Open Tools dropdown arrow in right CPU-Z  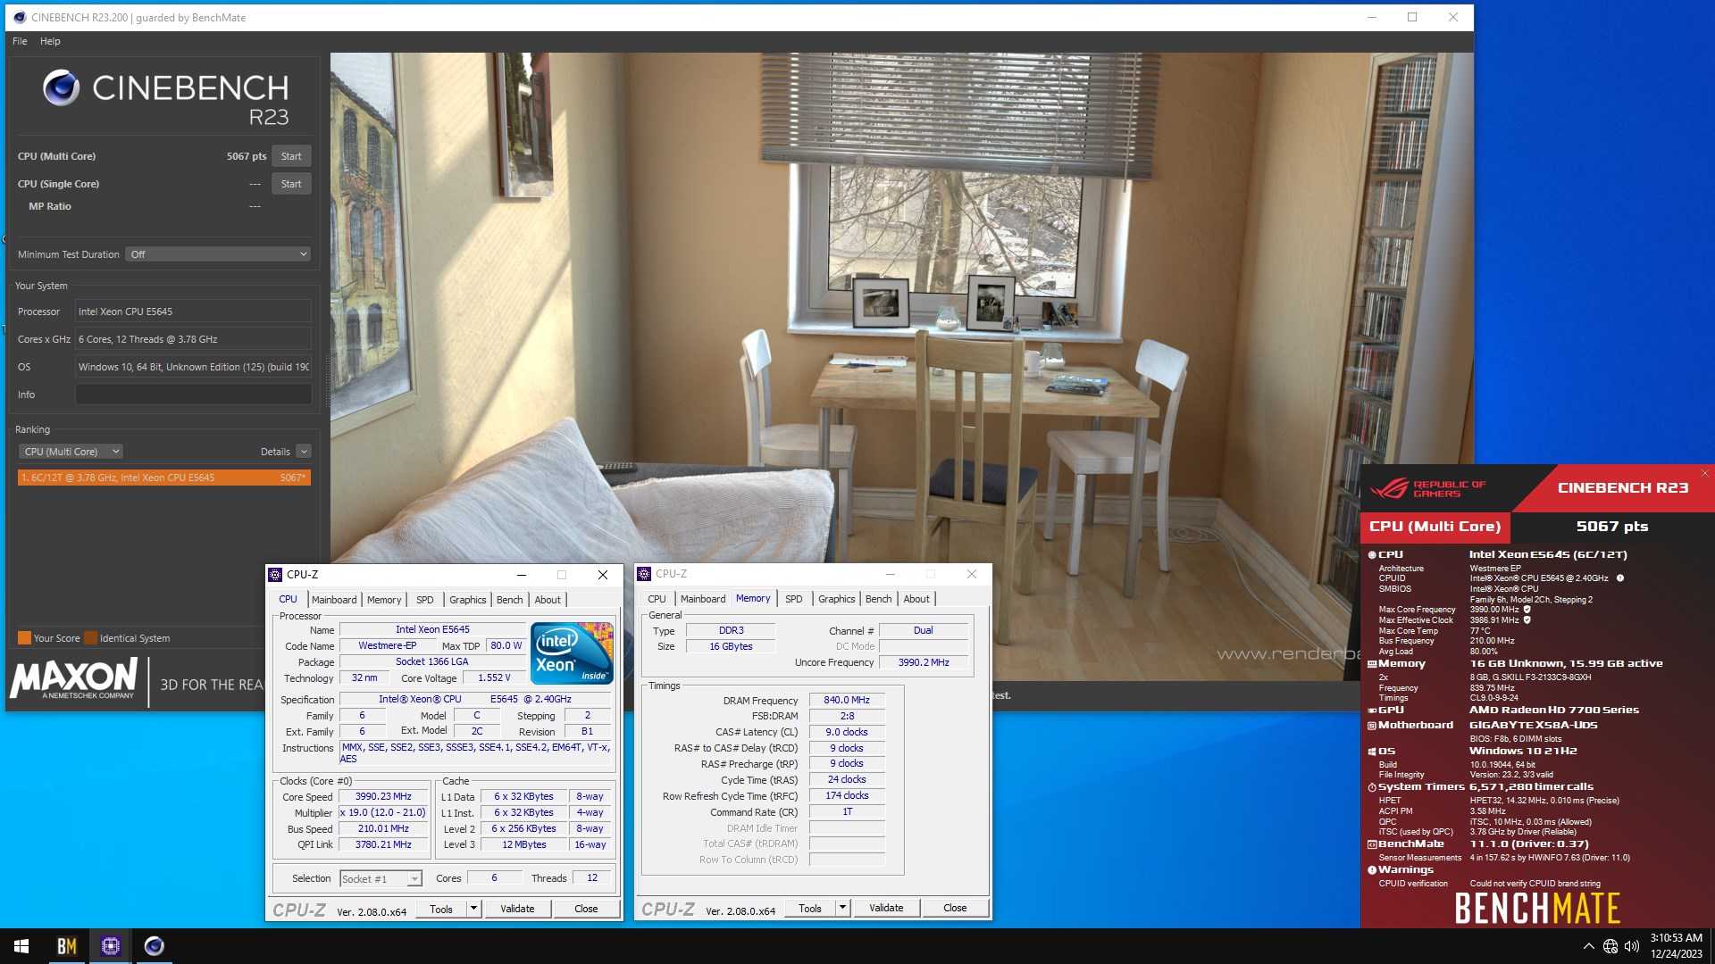(842, 908)
